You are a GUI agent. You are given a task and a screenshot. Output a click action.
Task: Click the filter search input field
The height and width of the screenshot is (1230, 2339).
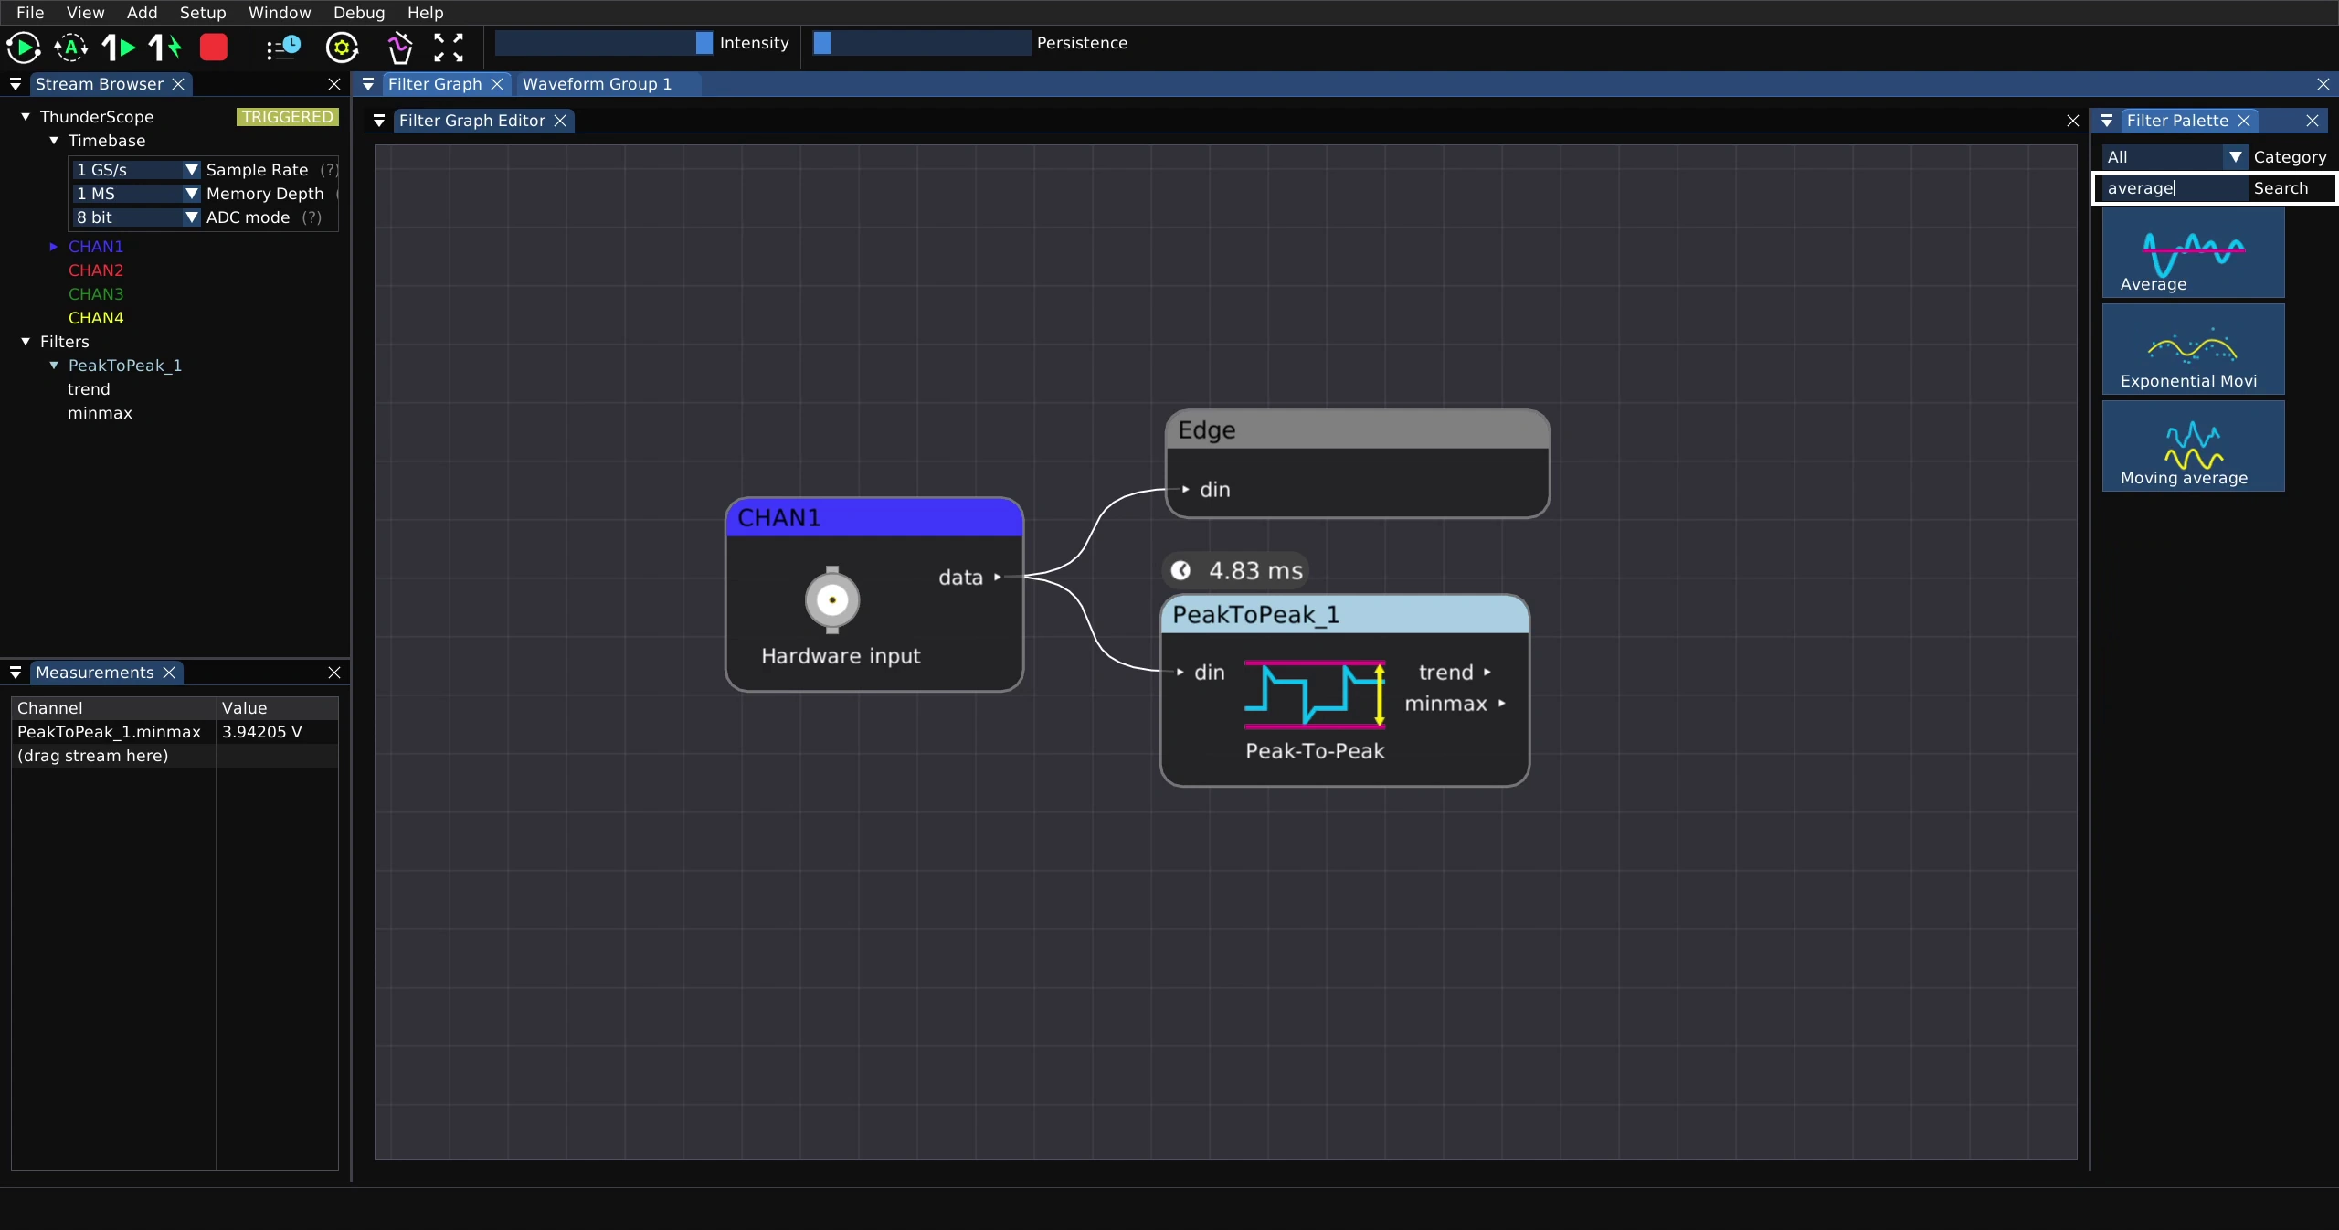[2174, 188]
